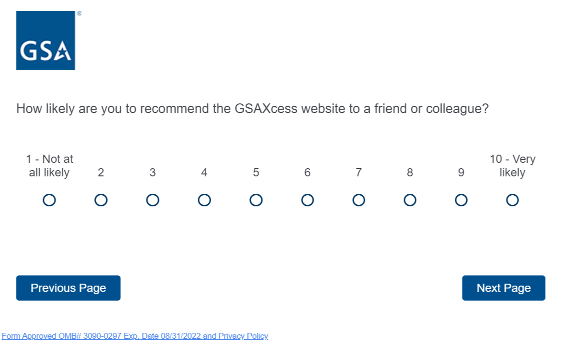Select the rating 3 radio button

[153, 200]
